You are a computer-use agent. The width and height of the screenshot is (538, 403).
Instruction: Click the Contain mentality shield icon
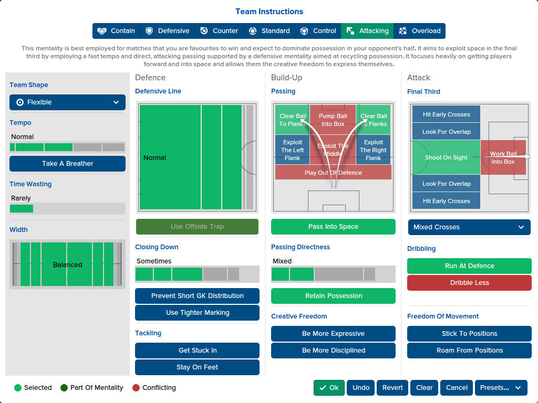(x=102, y=31)
